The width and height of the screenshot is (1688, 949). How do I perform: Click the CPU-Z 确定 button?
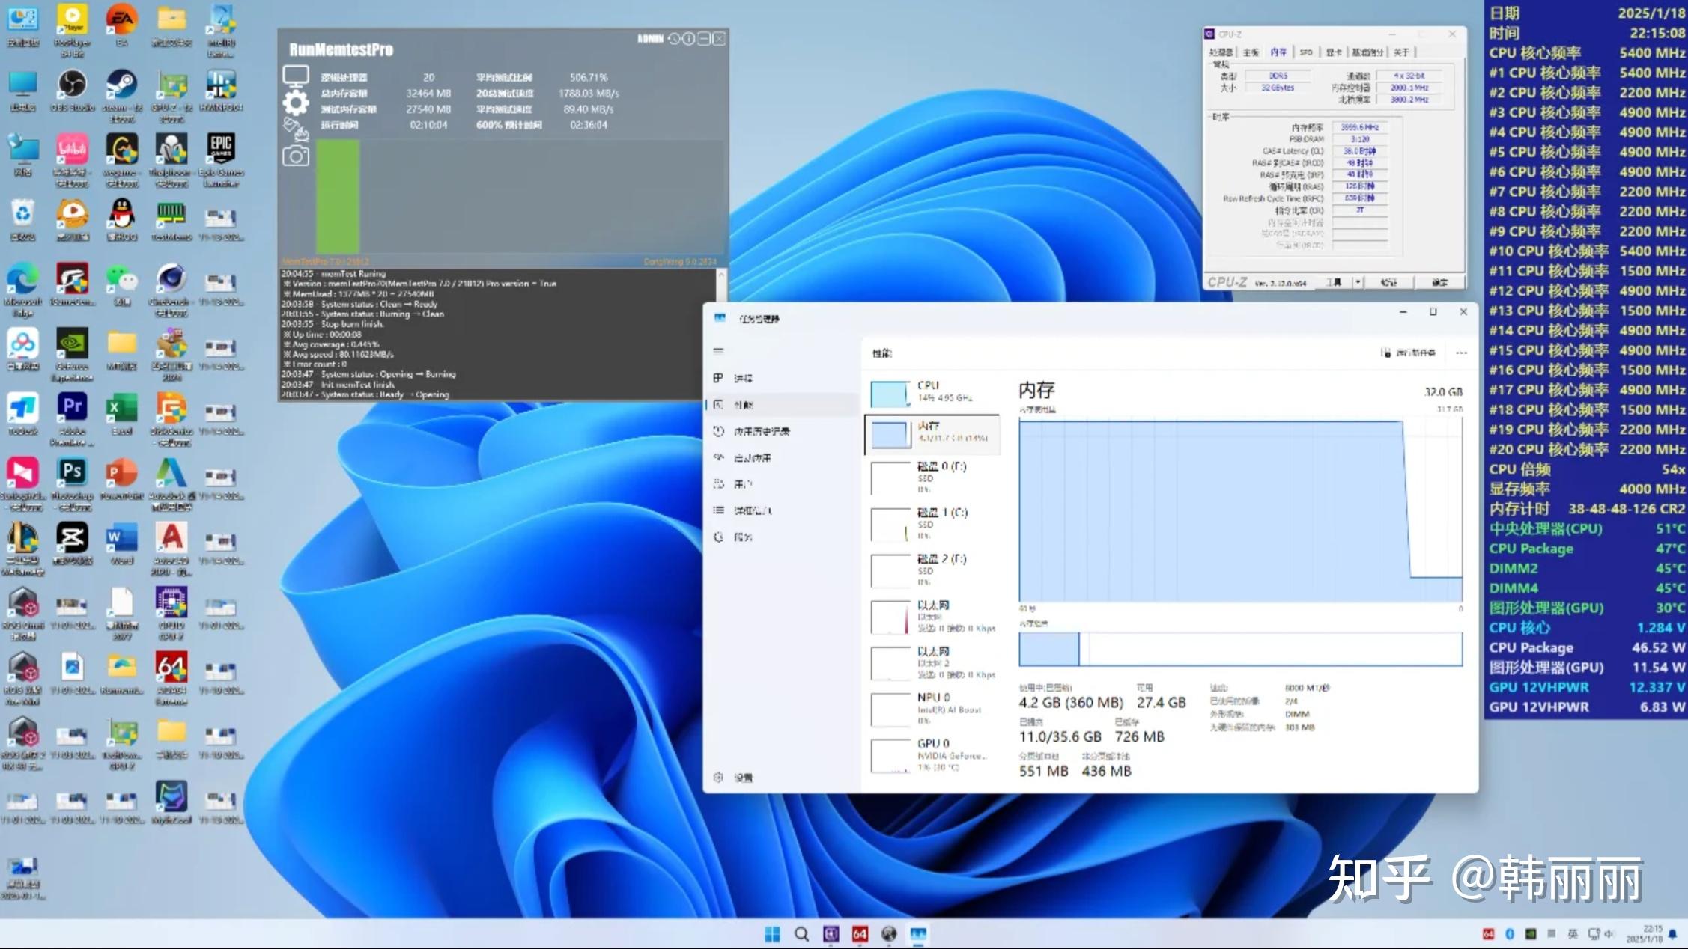tap(1439, 282)
